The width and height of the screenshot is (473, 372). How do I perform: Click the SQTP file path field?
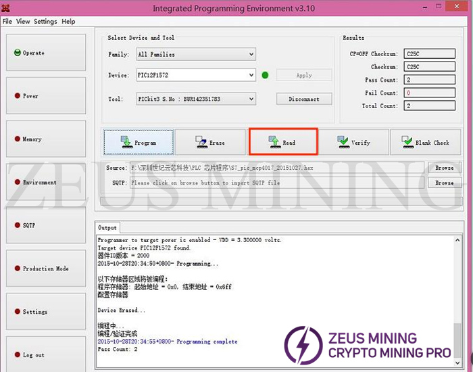tap(276, 183)
